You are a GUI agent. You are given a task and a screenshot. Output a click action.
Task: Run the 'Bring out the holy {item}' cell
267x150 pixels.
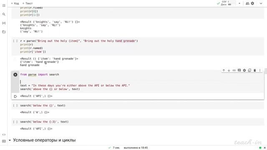pyautogui.click(x=15, y=41)
